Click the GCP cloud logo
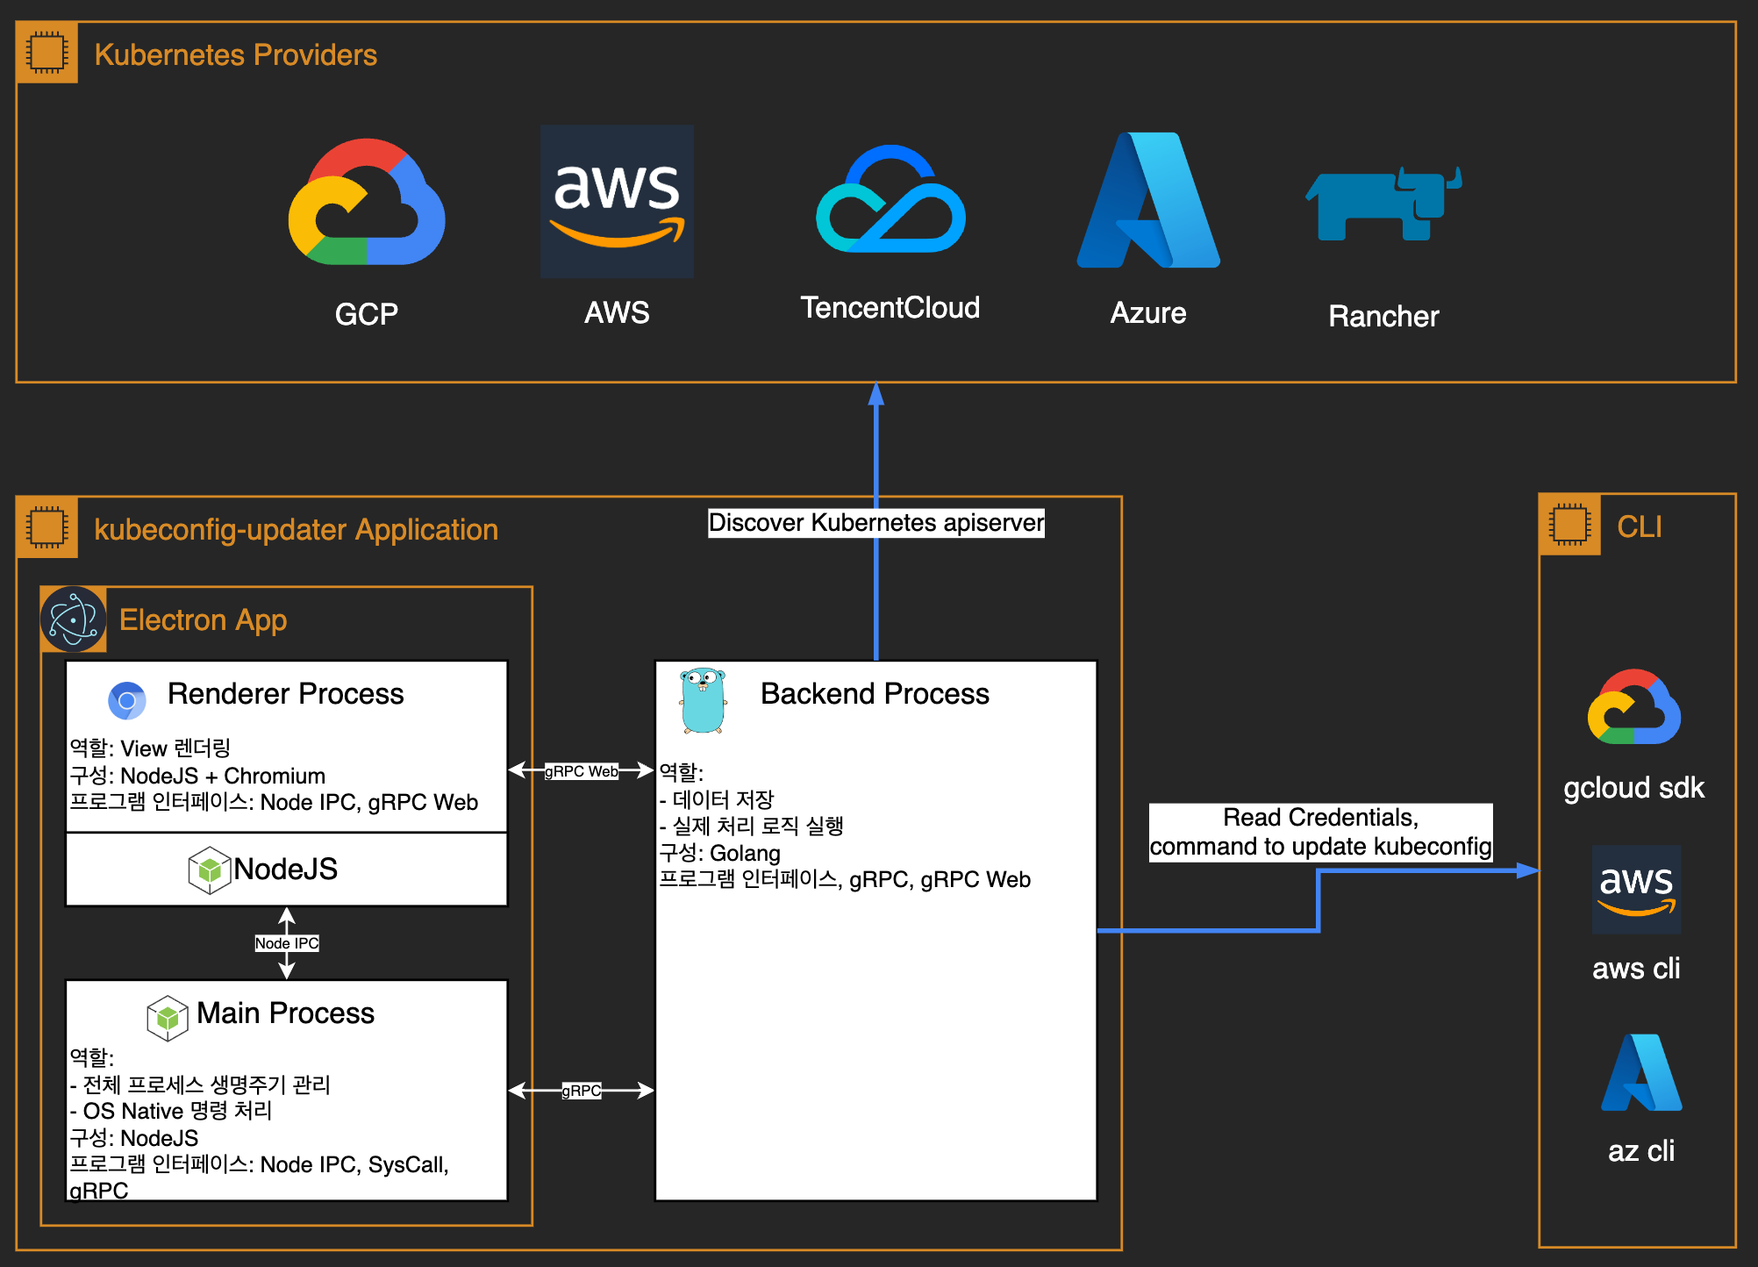This screenshot has width=1758, height=1267. click(x=367, y=203)
